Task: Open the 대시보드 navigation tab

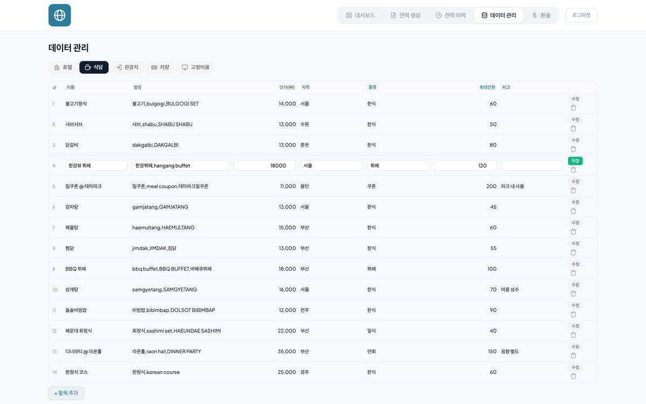Action: (x=360, y=15)
